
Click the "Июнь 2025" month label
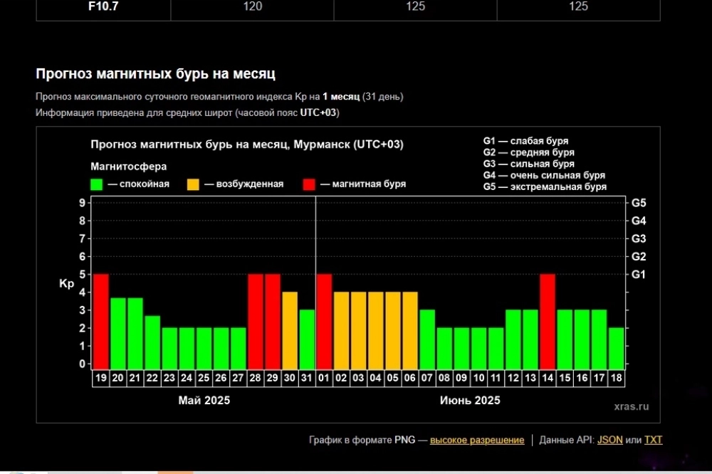click(470, 401)
